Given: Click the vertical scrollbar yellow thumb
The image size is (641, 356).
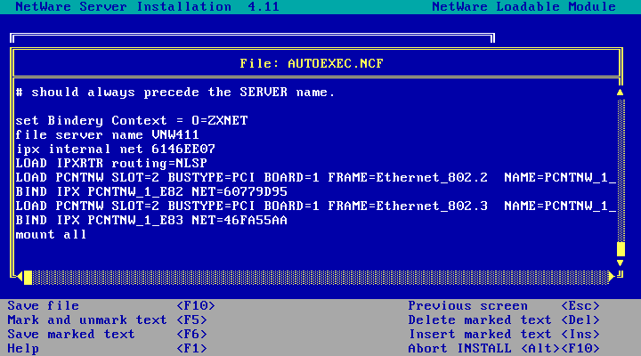Looking at the screenshot, I should tap(621, 249).
